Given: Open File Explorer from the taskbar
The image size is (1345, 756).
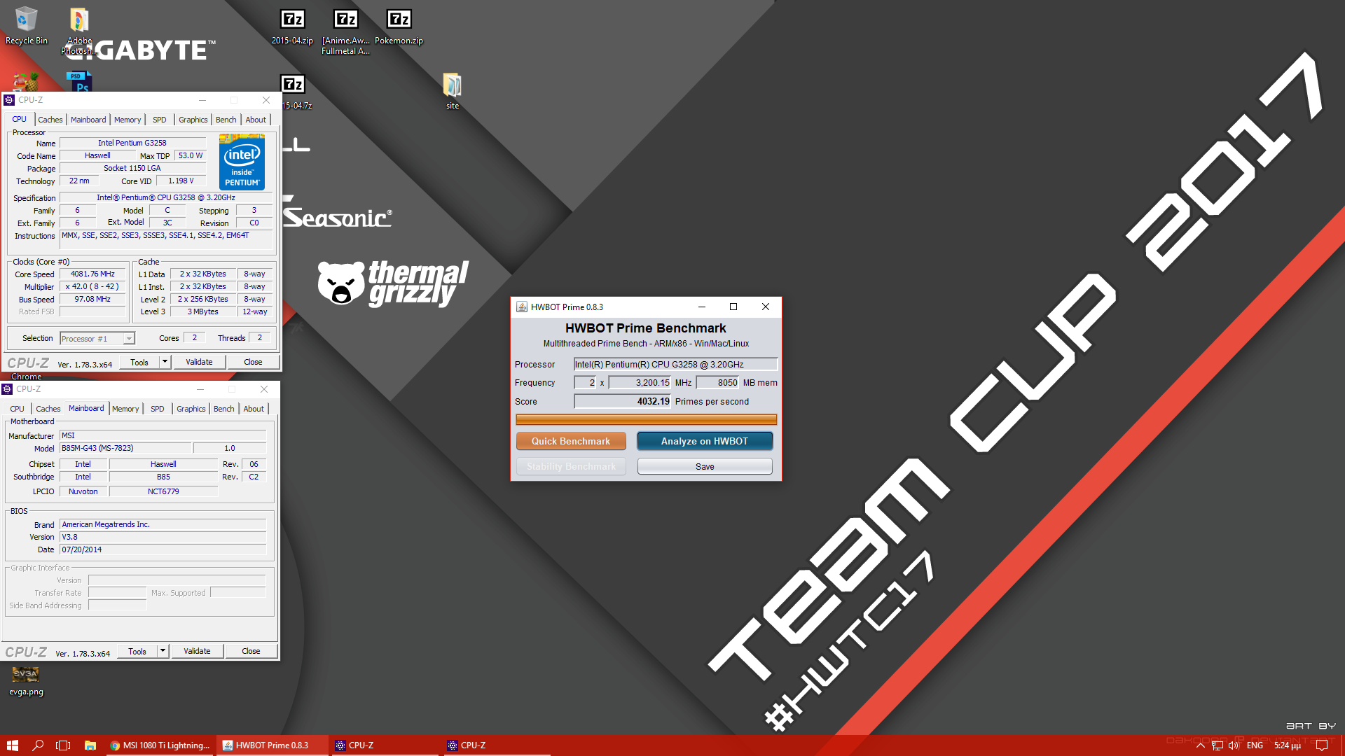Looking at the screenshot, I should point(90,745).
